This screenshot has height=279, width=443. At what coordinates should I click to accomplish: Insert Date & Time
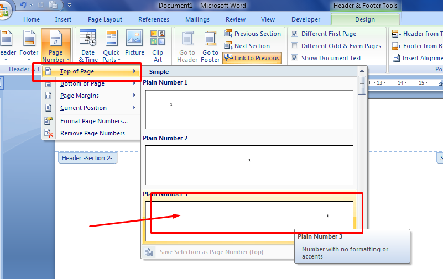click(x=88, y=45)
